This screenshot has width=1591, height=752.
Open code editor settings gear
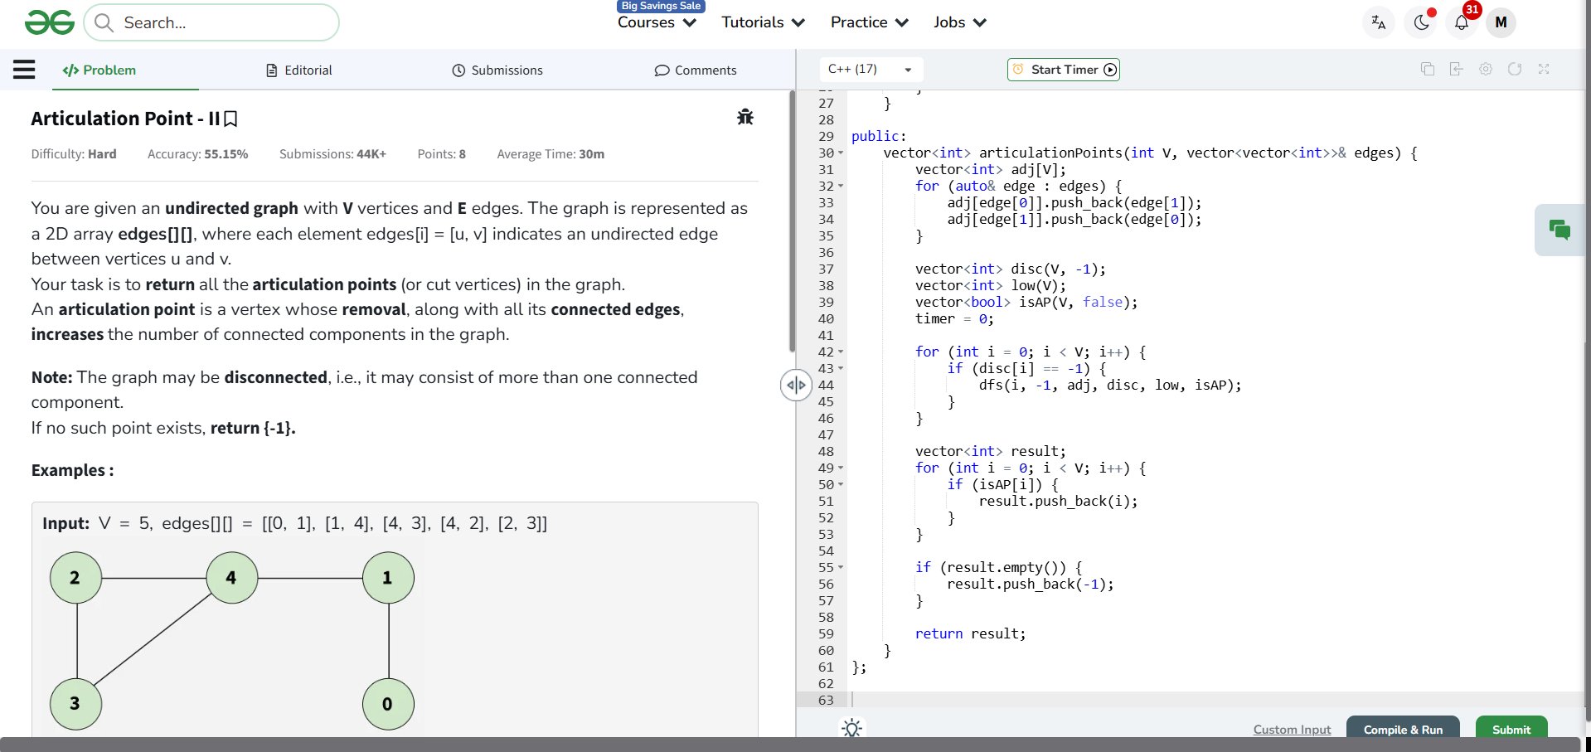[1485, 70]
